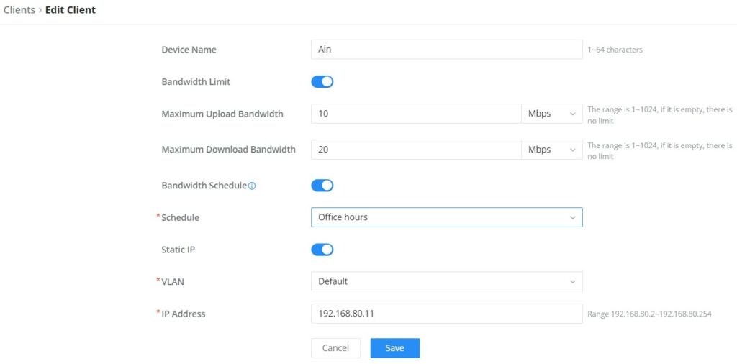Click the Maximum Upload Bandwidth label
The height and width of the screenshot is (364, 737).
[x=222, y=114]
